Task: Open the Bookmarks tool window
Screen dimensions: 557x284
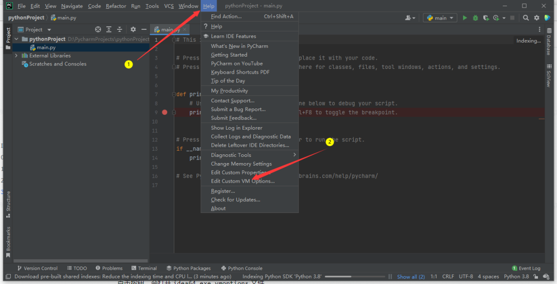Action: (x=8, y=242)
